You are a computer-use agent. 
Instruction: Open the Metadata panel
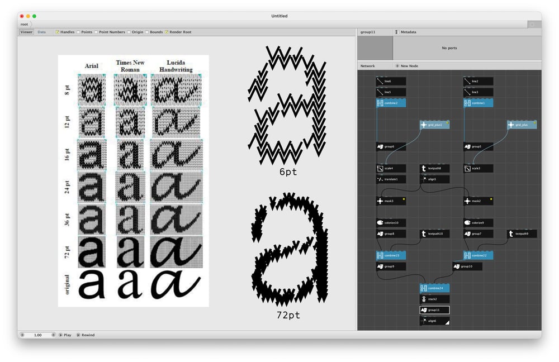pos(406,32)
